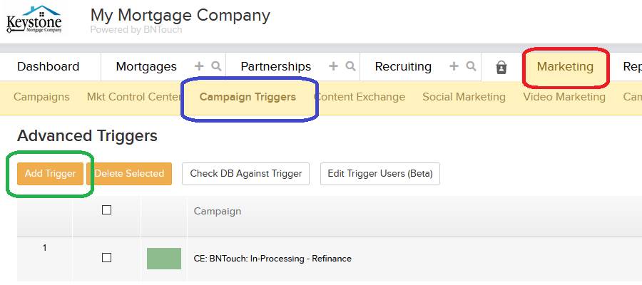The height and width of the screenshot is (285, 642).
Task: Open Social Marketing section
Action: pyautogui.click(x=464, y=97)
